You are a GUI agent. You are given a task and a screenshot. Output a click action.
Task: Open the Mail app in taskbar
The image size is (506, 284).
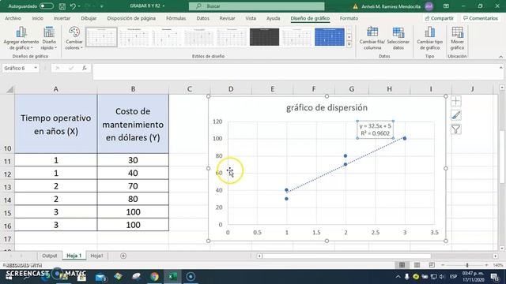click(100, 277)
